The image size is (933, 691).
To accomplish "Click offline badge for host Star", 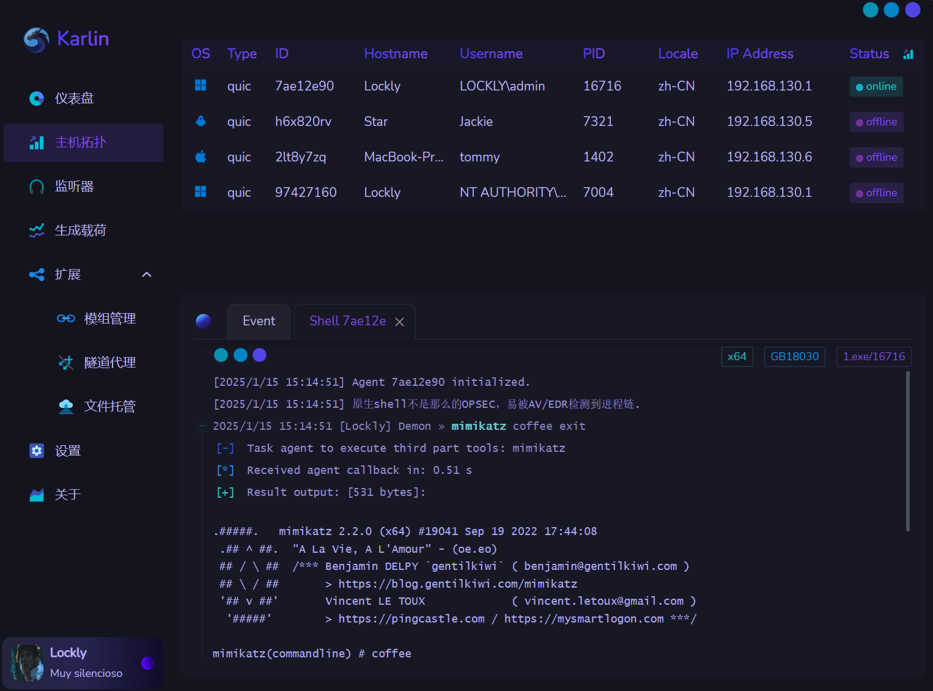I will pyautogui.click(x=877, y=122).
